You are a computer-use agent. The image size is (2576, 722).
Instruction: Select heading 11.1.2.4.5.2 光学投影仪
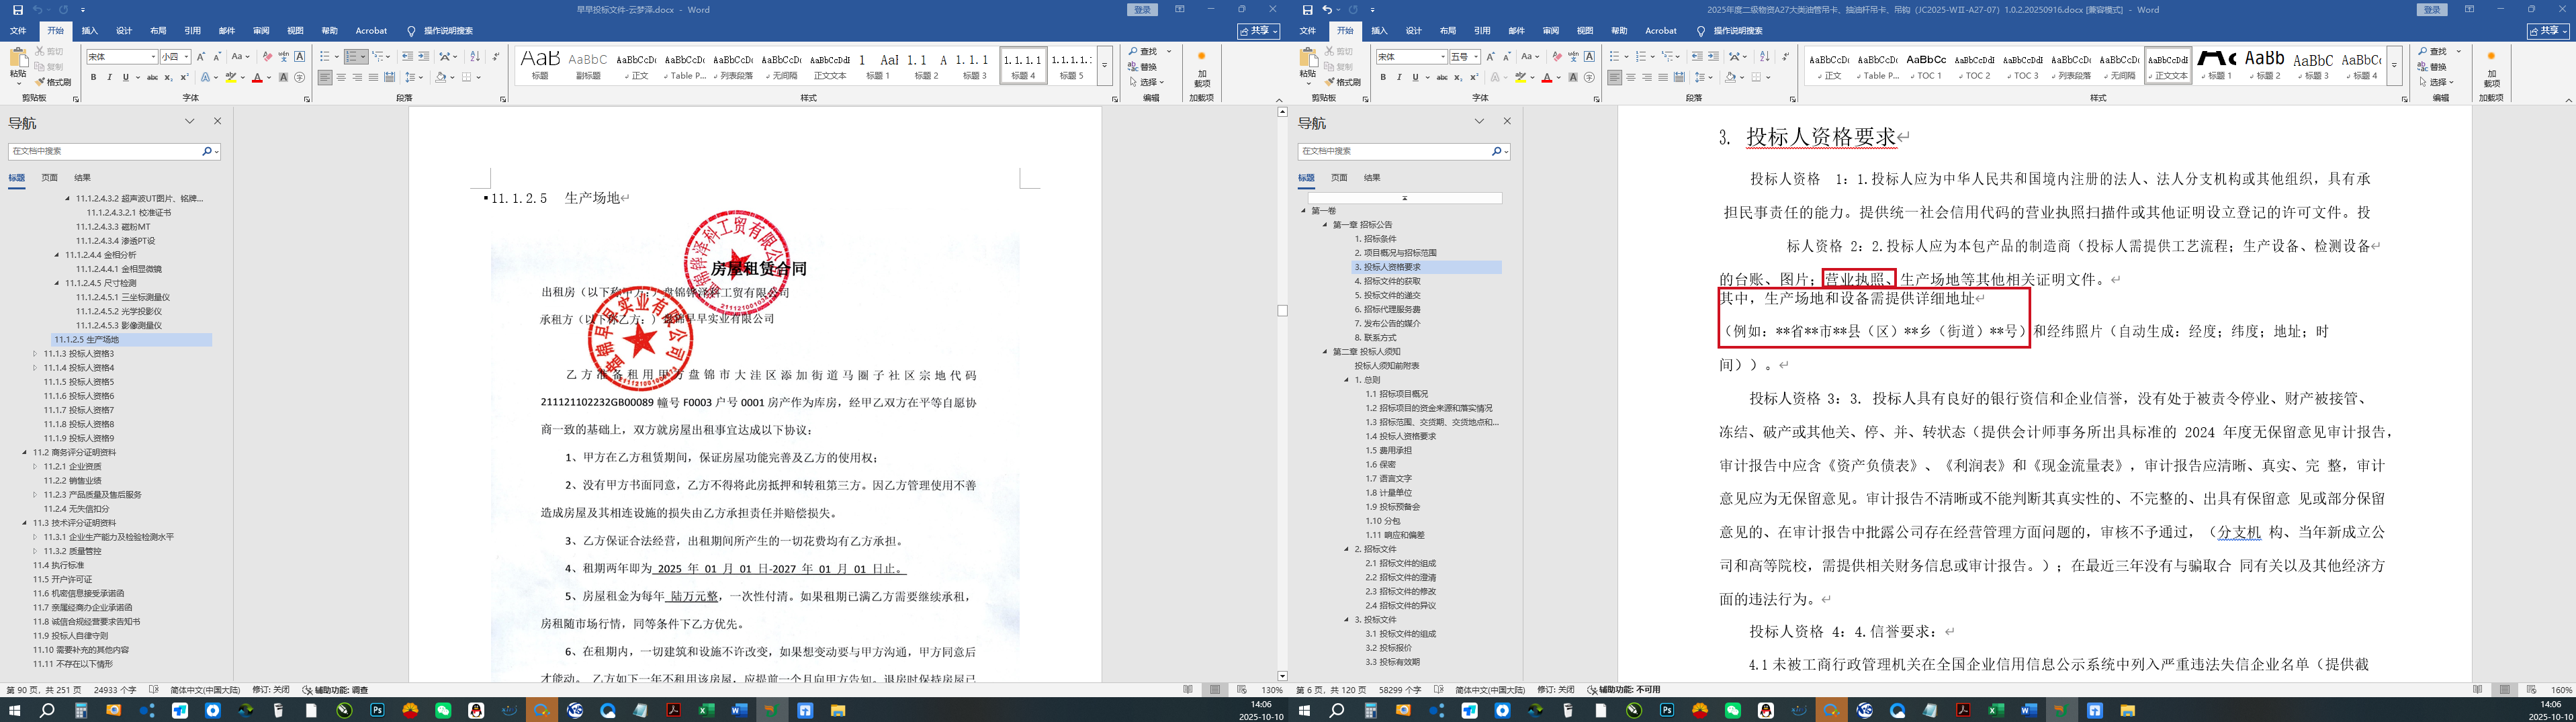click(123, 311)
